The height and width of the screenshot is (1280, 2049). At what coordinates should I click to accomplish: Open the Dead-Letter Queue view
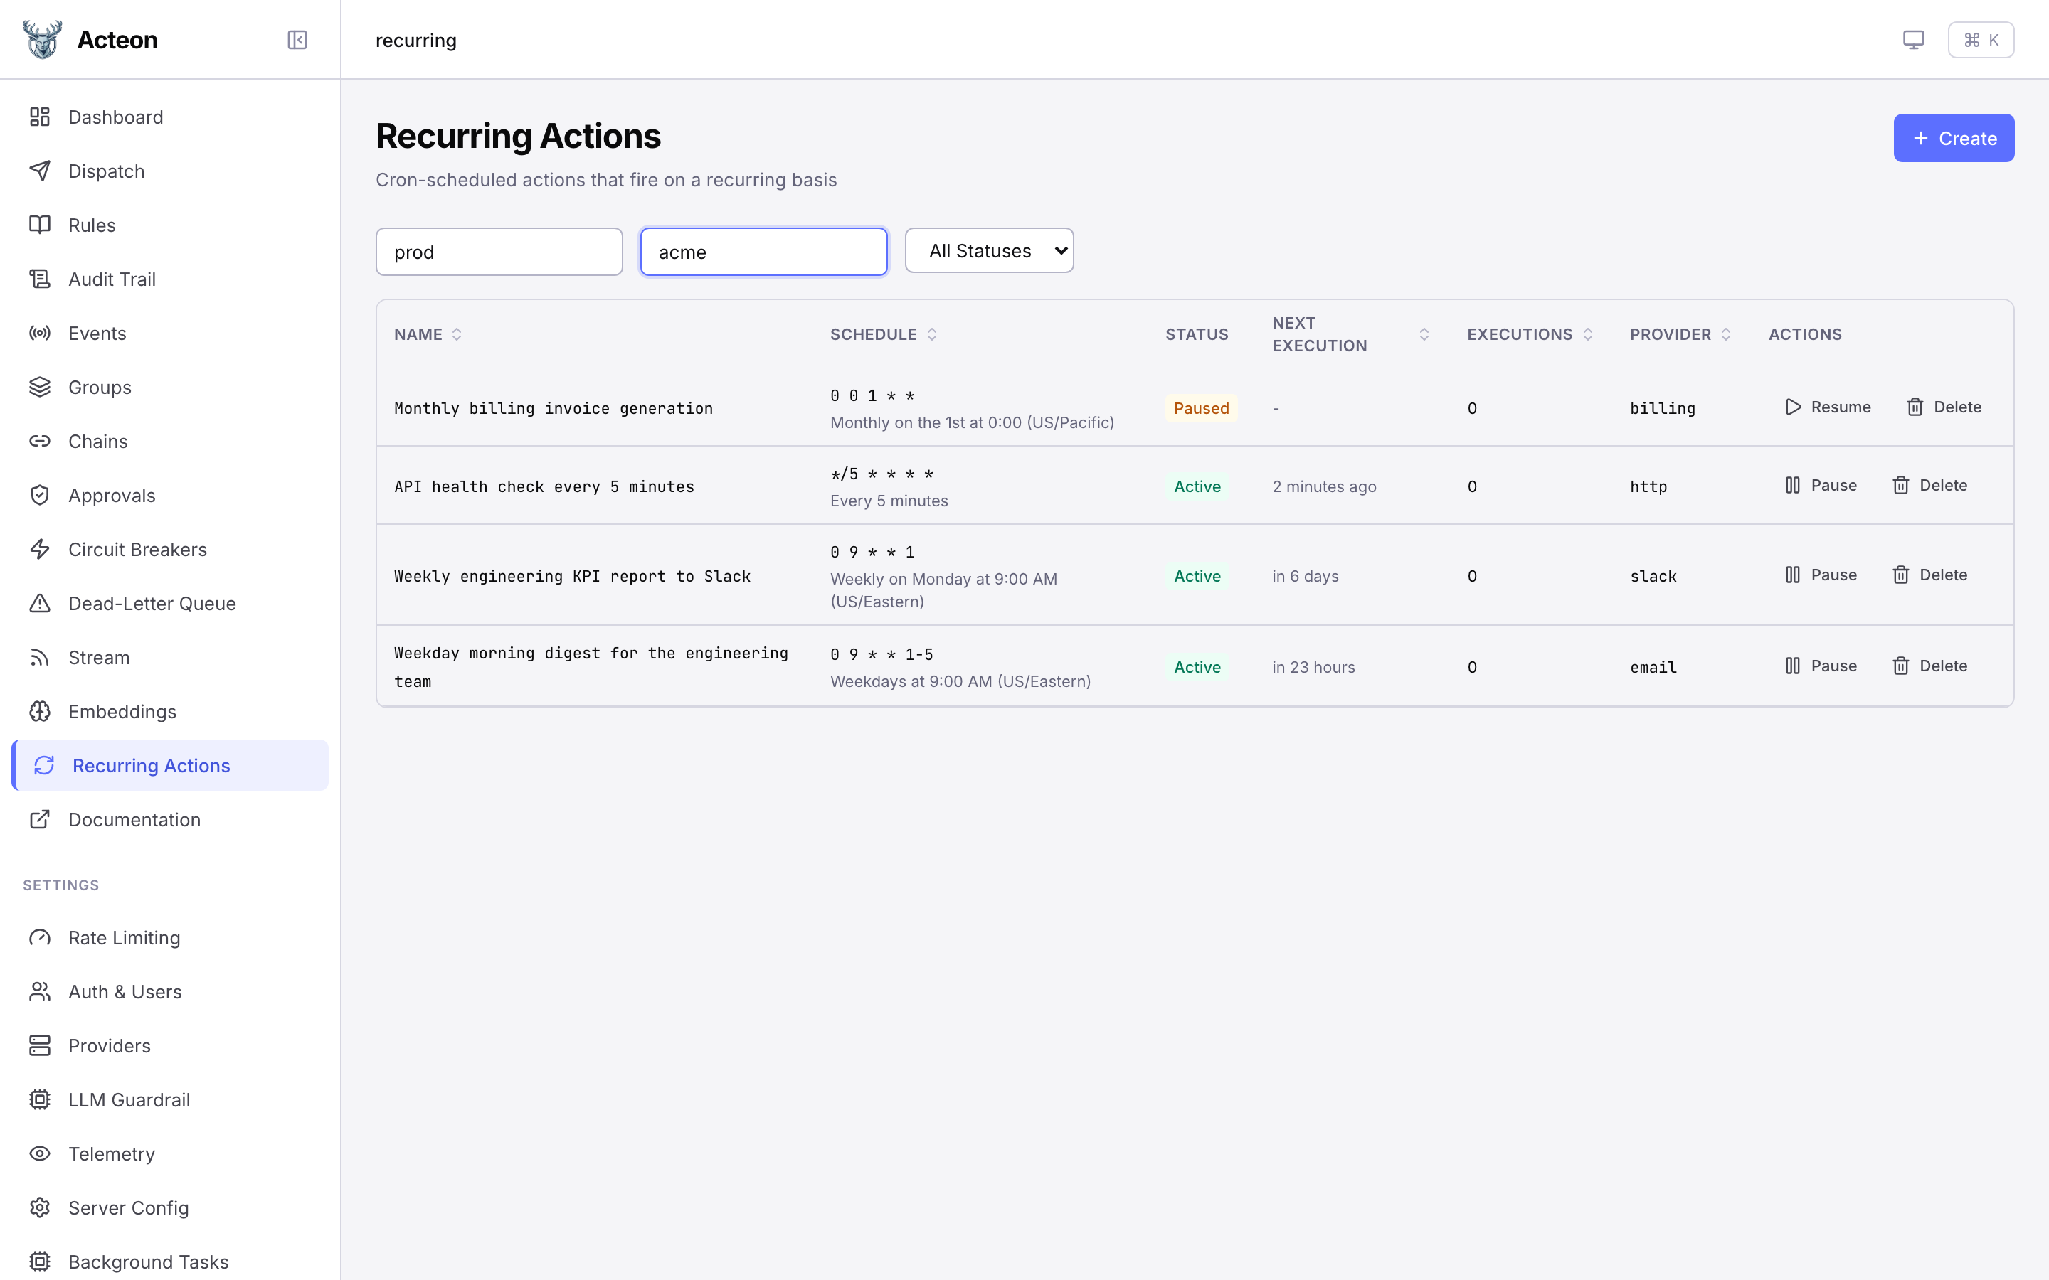coord(152,604)
